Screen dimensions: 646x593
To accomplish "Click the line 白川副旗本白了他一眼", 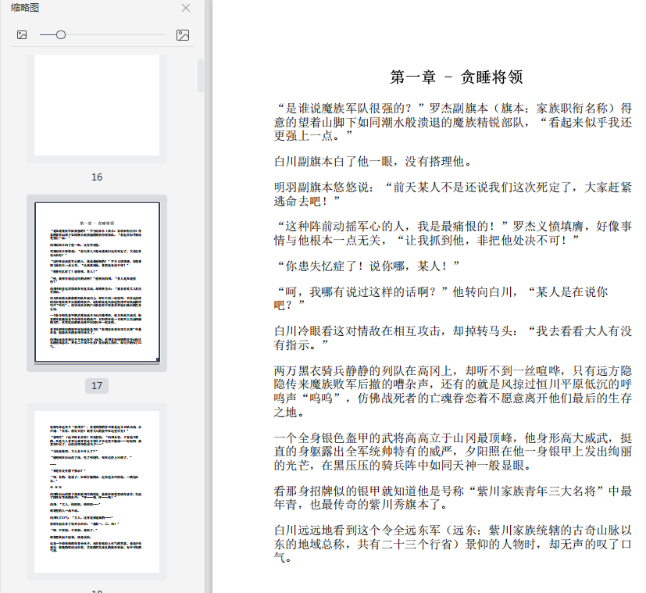I will pyautogui.click(x=373, y=162).
